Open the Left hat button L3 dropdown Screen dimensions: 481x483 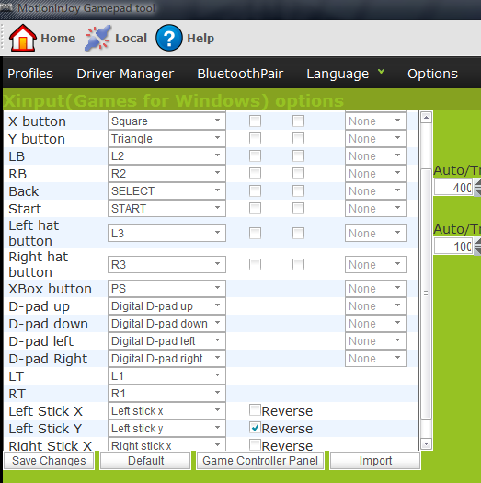[166, 233]
